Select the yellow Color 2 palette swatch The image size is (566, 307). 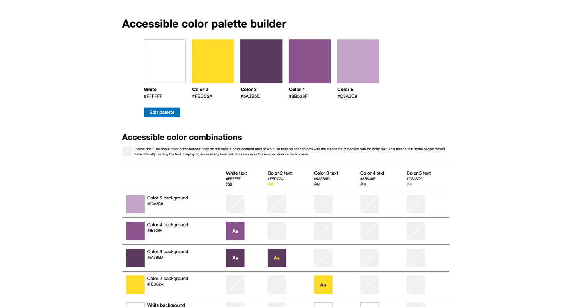pyautogui.click(x=213, y=61)
